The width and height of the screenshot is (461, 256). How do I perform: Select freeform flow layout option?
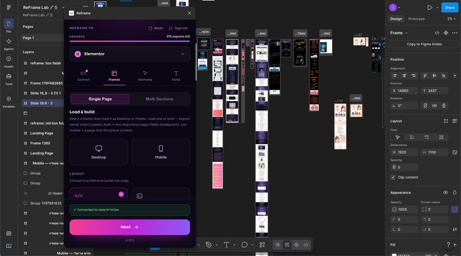(398, 137)
